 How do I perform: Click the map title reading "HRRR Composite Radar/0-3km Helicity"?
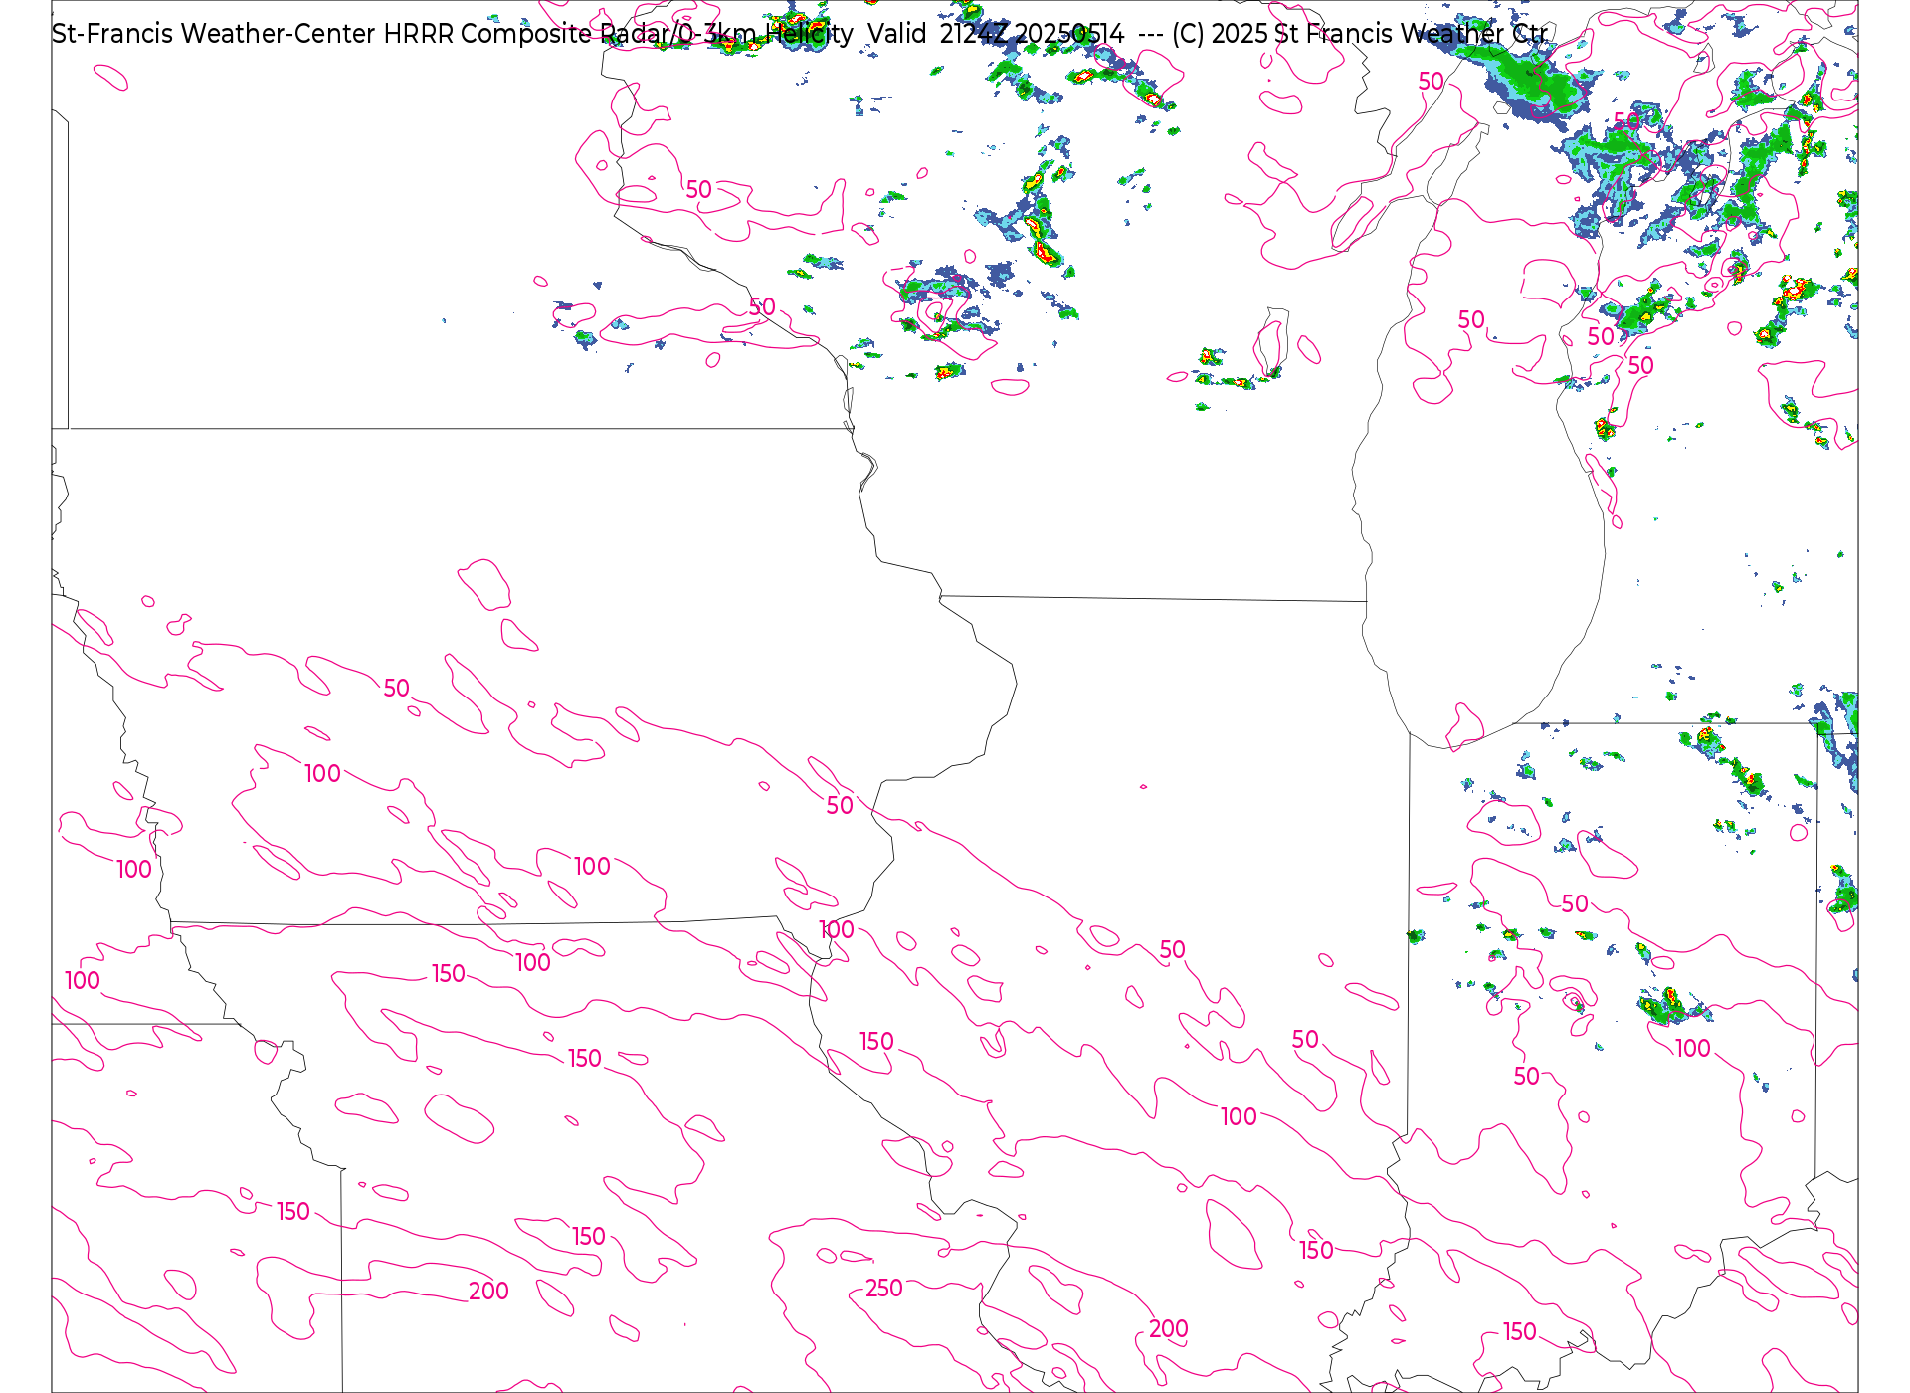(x=618, y=34)
